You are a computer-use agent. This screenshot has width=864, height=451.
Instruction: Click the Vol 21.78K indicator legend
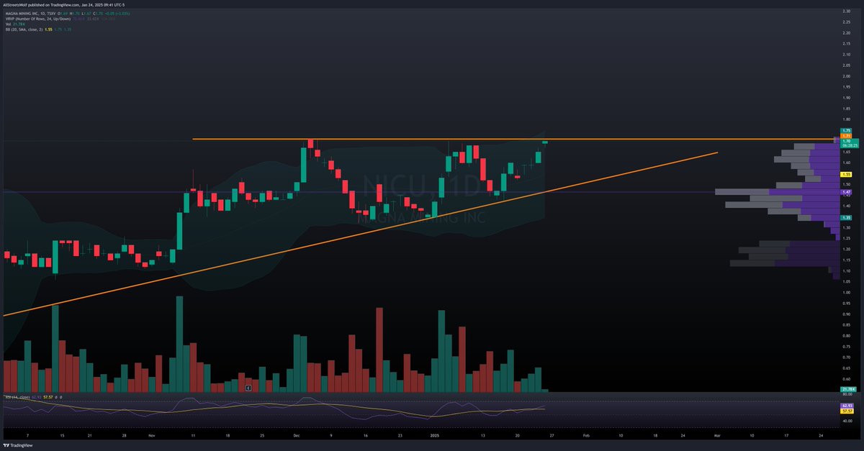coord(16,24)
